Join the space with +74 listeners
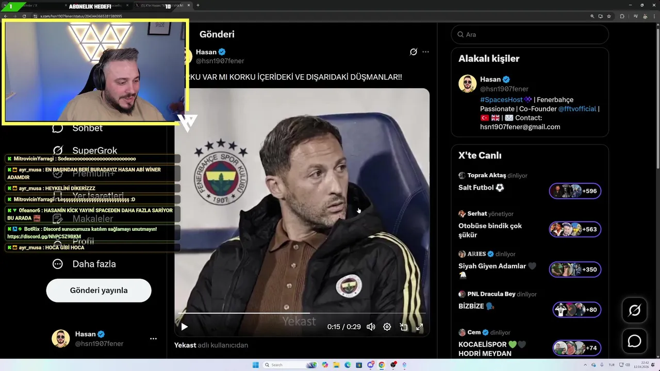The height and width of the screenshot is (371, 660). tap(576, 348)
